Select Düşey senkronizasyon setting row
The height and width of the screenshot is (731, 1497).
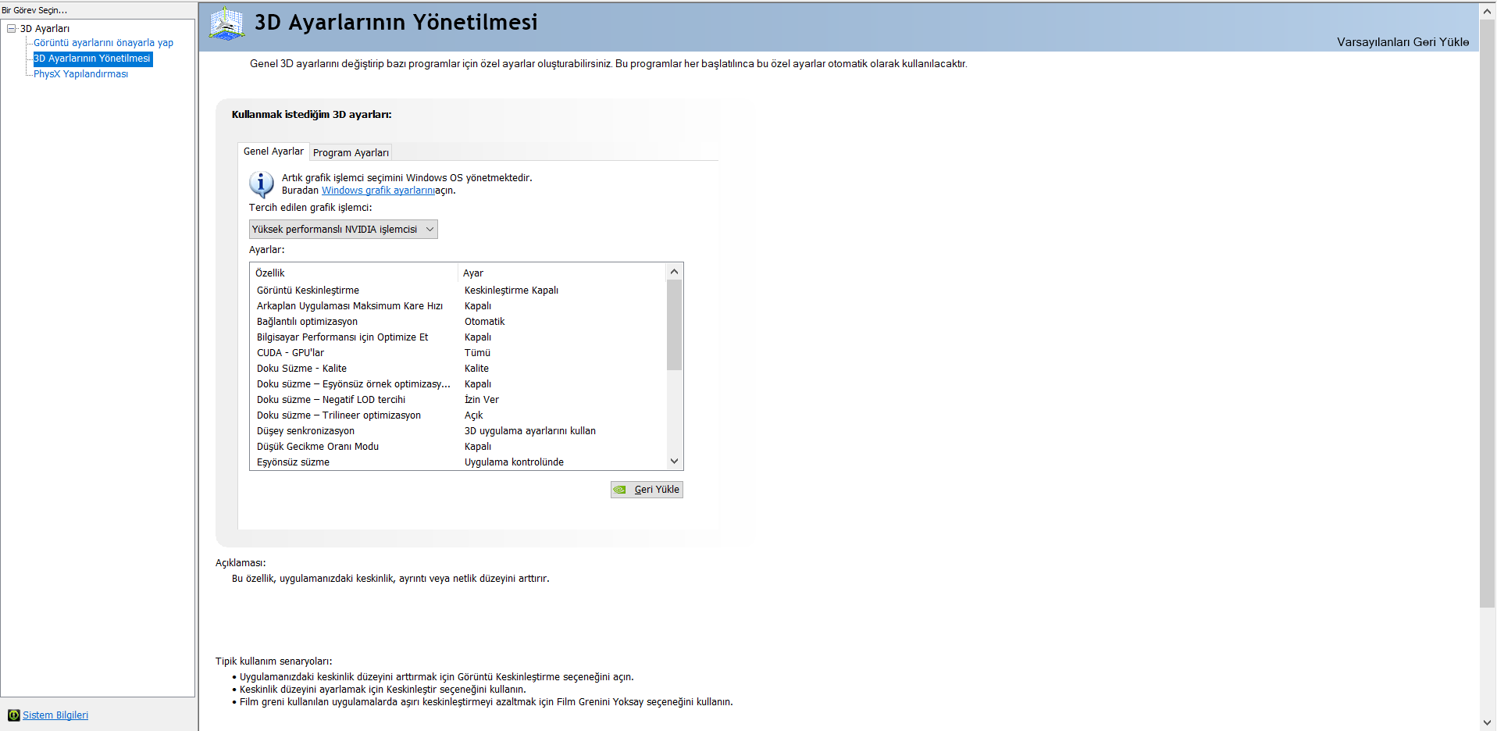tap(458, 431)
